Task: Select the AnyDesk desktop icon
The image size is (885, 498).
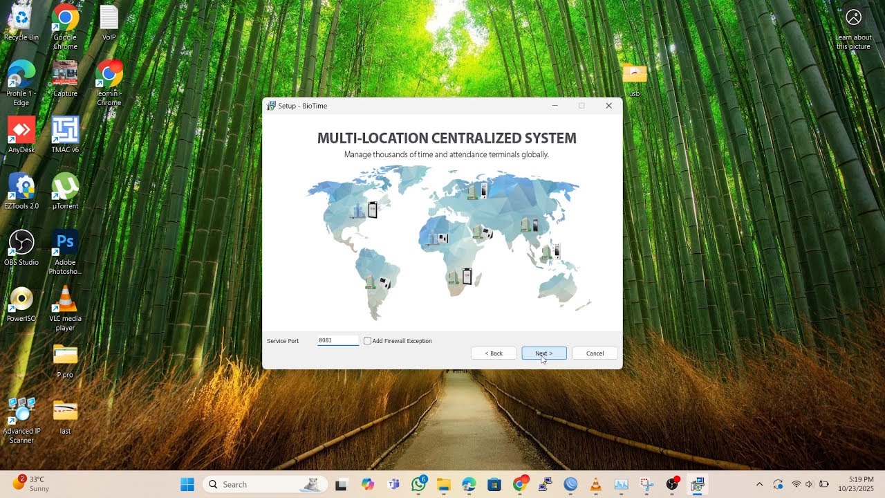Action: [21, 135]
